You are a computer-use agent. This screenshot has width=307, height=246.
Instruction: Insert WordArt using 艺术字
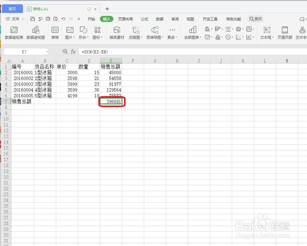point(301,33)
